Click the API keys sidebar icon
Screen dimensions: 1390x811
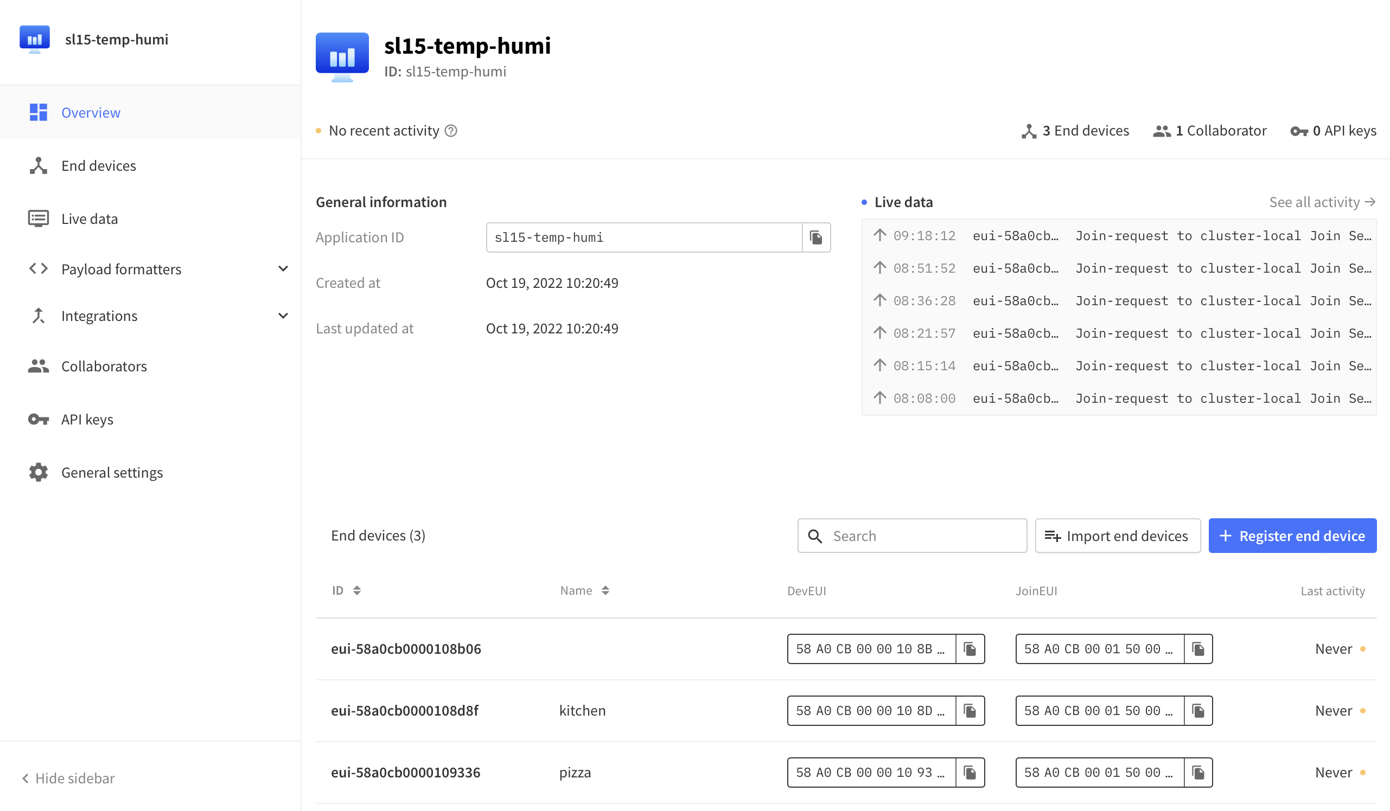[x=39, y=419]
